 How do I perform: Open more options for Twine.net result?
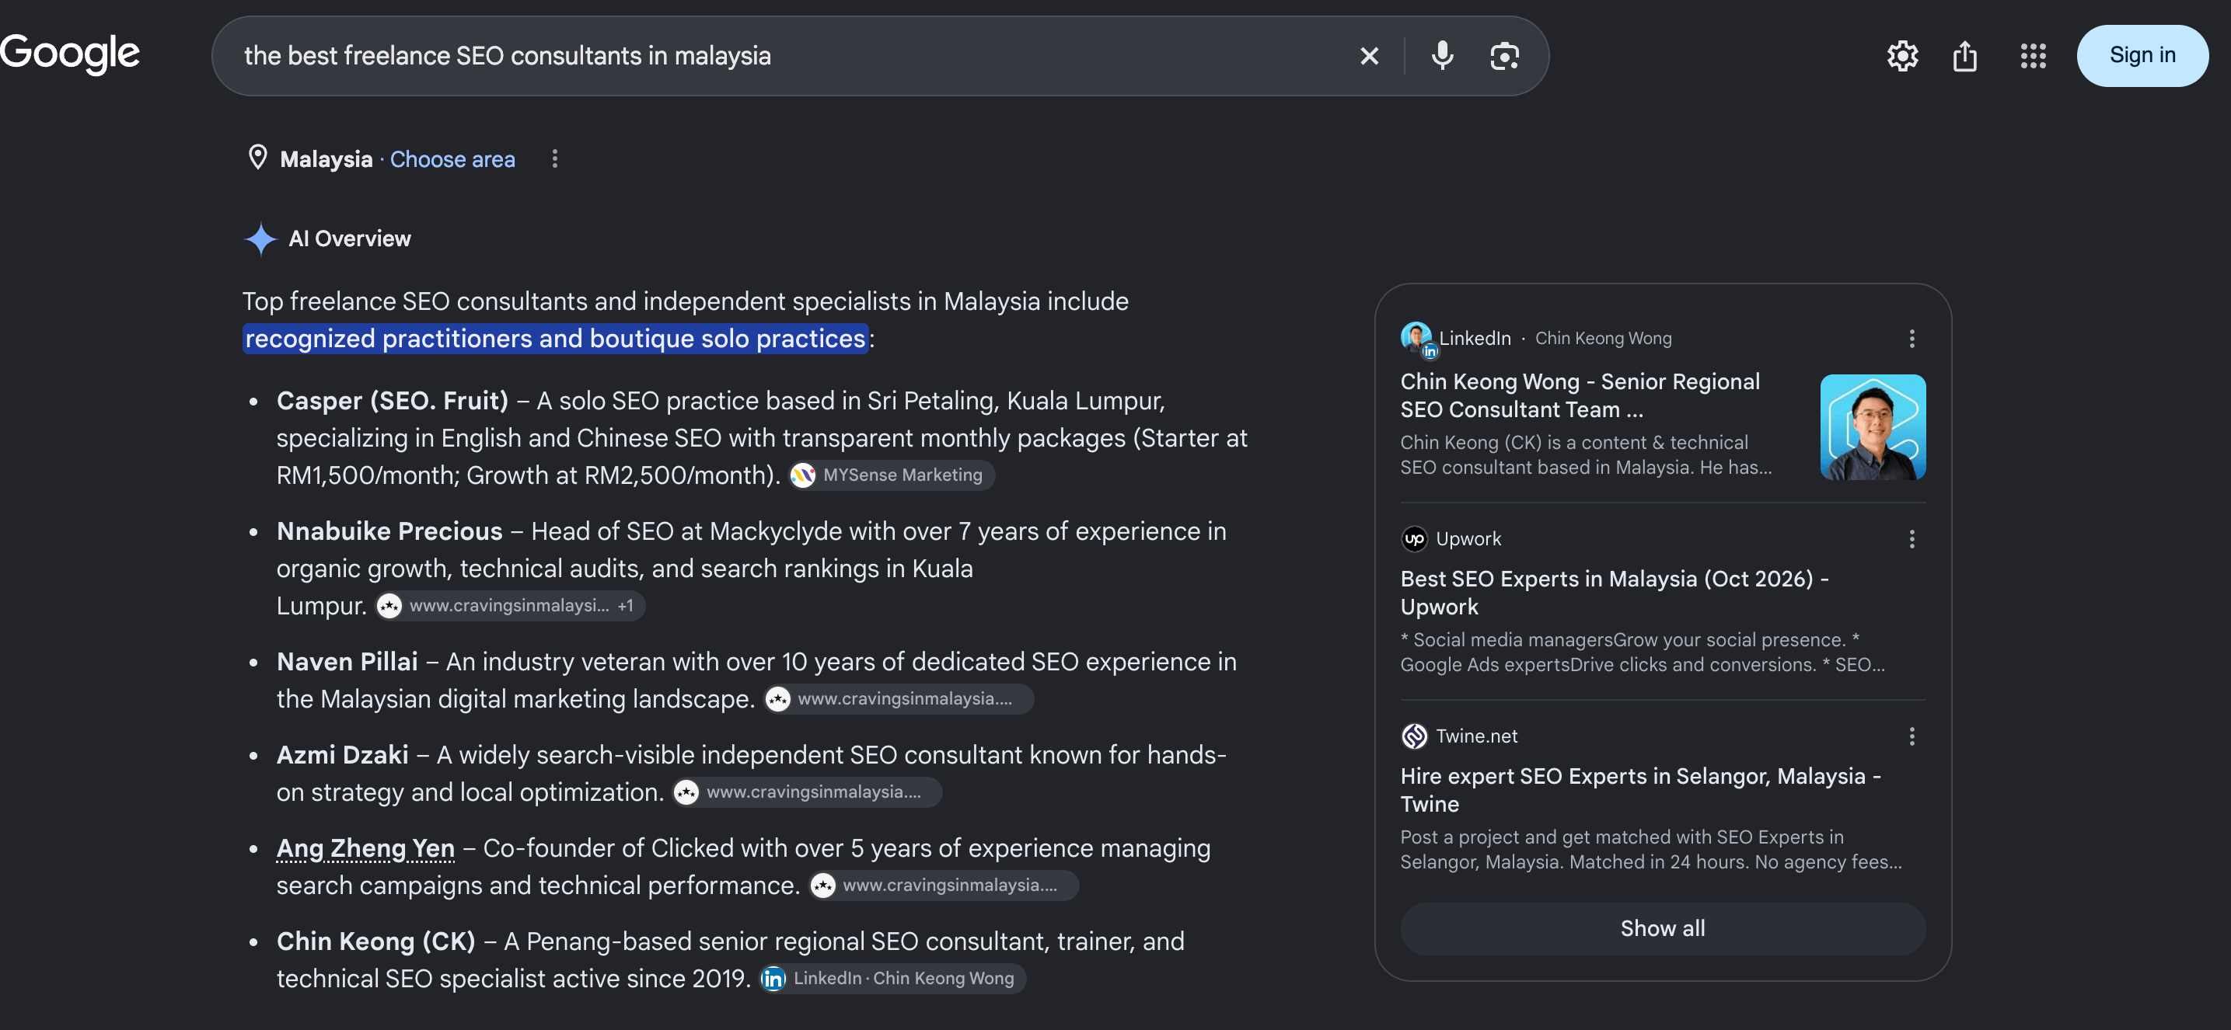pos(1912,736)
